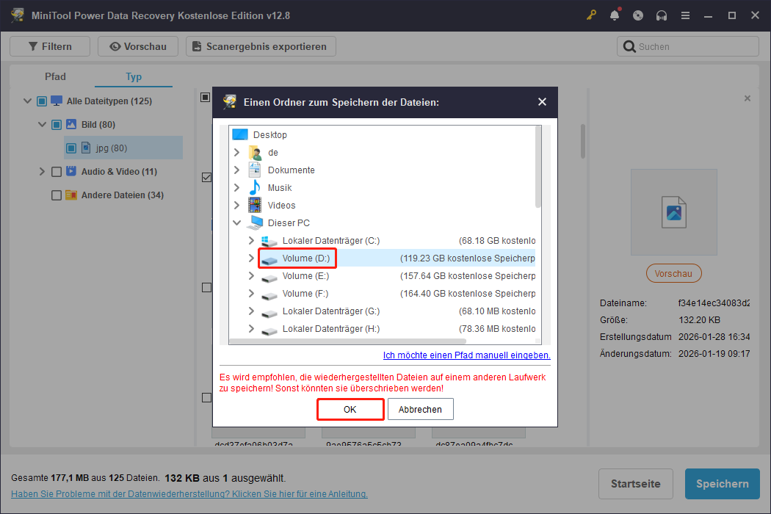The image size is (771, 514).
Task: Click Scanergebnis exportieren in toolbar
Action: (x=261, y=46)
